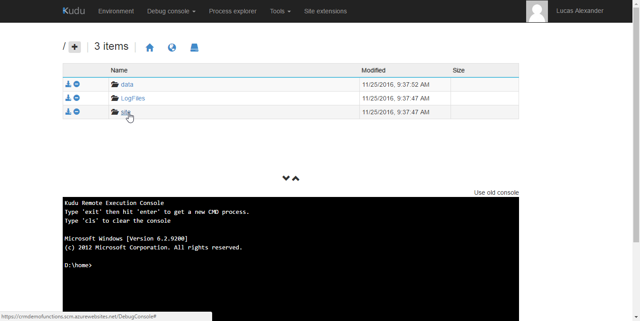640x321 pixels.
Task: Click the Size column header
Action: [x=459, y=70]
